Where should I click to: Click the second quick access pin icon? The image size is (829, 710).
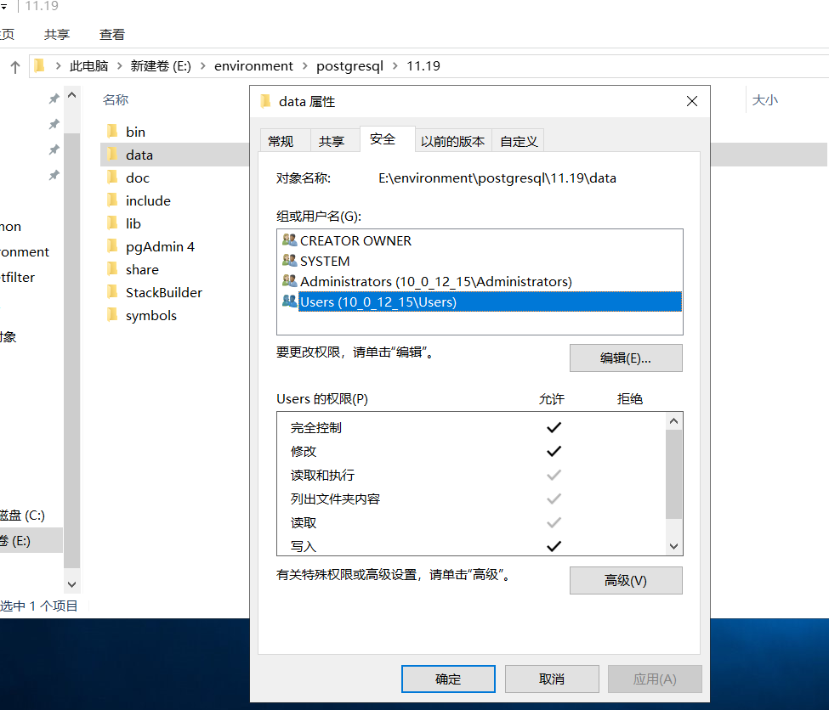click(54, 124)
